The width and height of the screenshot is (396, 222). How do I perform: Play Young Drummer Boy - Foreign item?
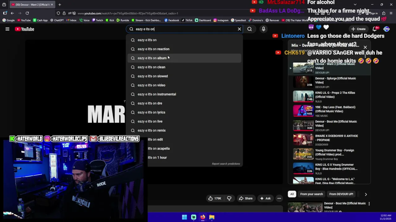coord(329,154)
